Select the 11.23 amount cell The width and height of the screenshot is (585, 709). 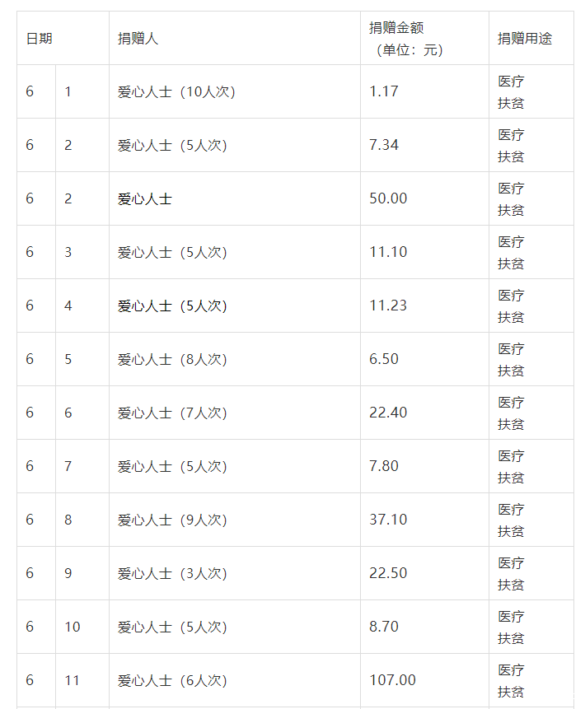(x=388, y=306)
